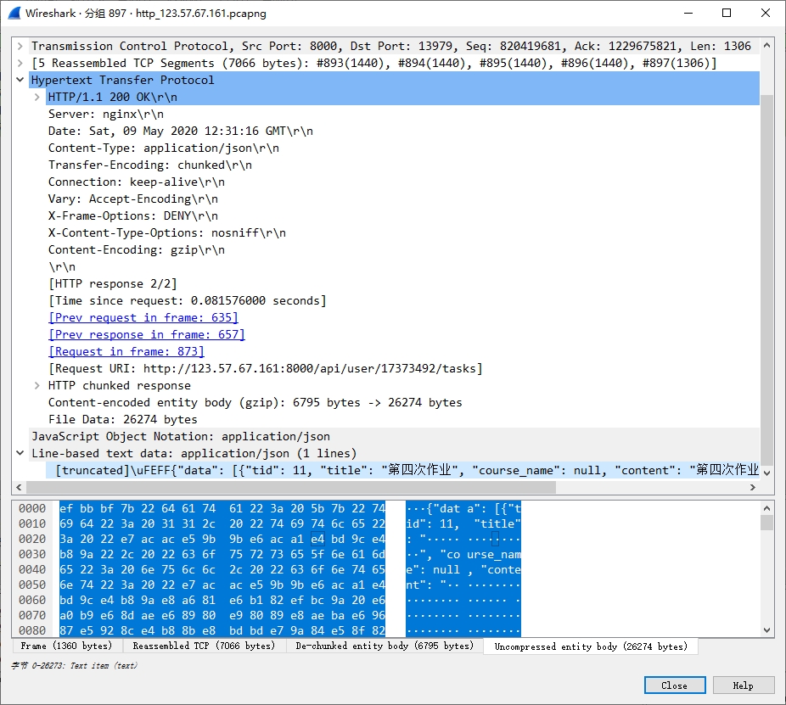Expand the HTTP chunked response item
786x705 pixels.
coord(37,385)
